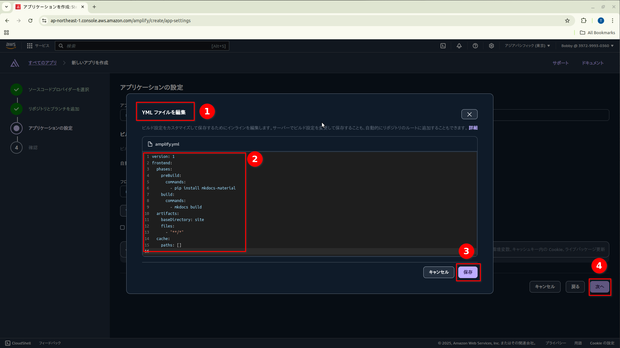The width and height of the screenshot is (620, 348).
Task: Click the AWS Amplify logo in the breadcrumb
Action: tap(15, 63)
